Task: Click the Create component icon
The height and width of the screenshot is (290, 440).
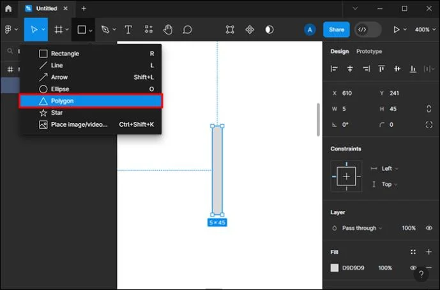Action: 250,29
